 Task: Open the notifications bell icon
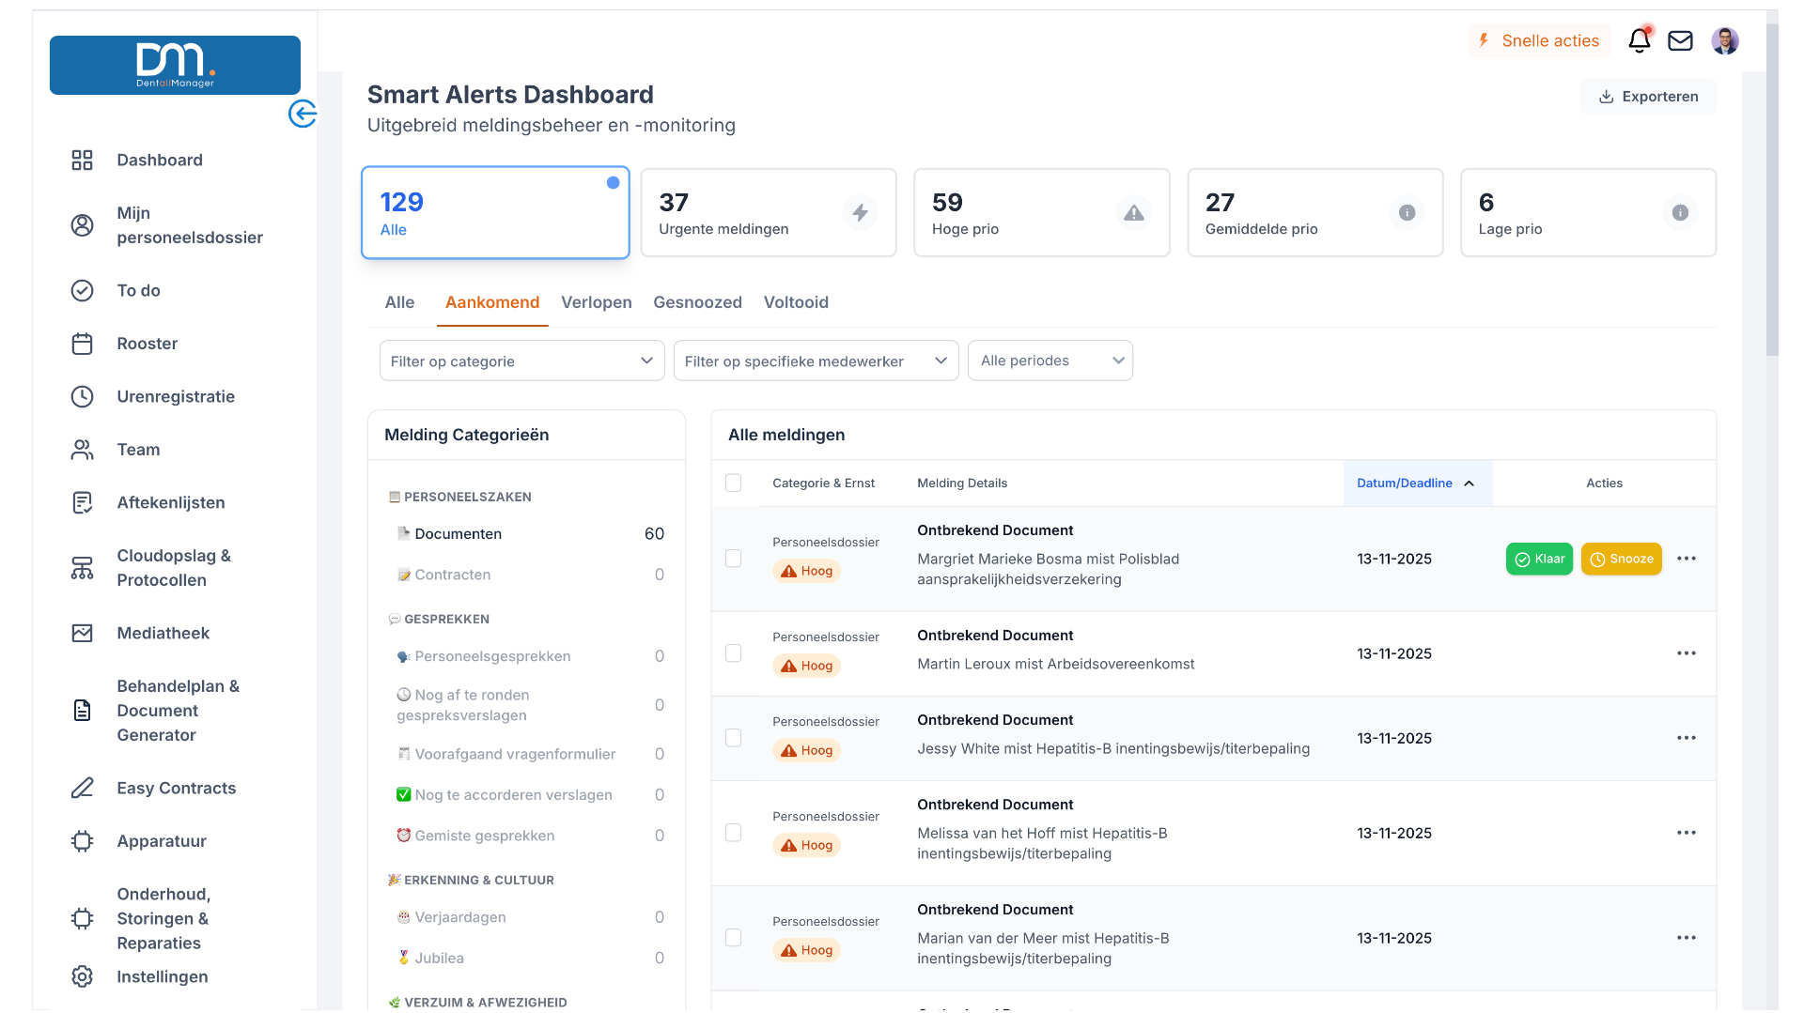[1640, 40]
